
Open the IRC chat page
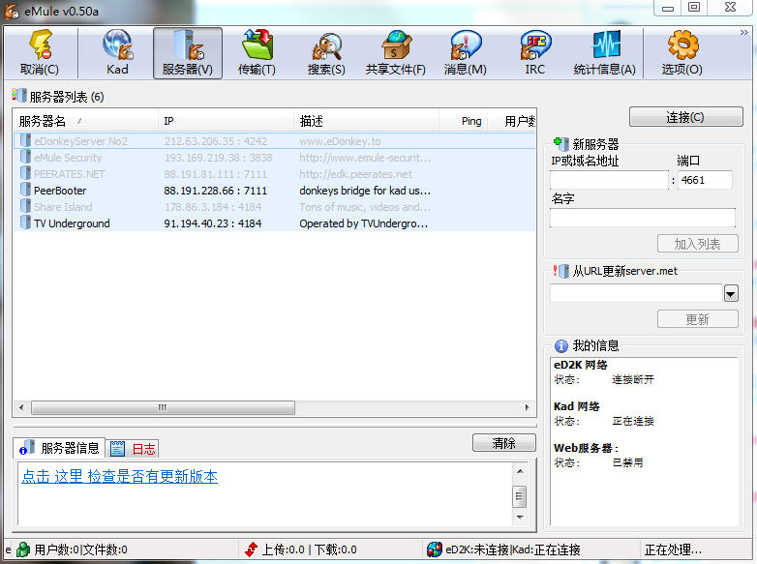click(535, 52)
